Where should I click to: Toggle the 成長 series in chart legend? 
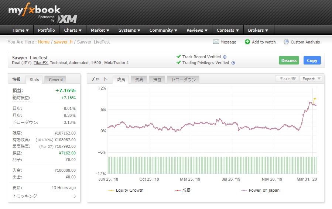[186, 190]
